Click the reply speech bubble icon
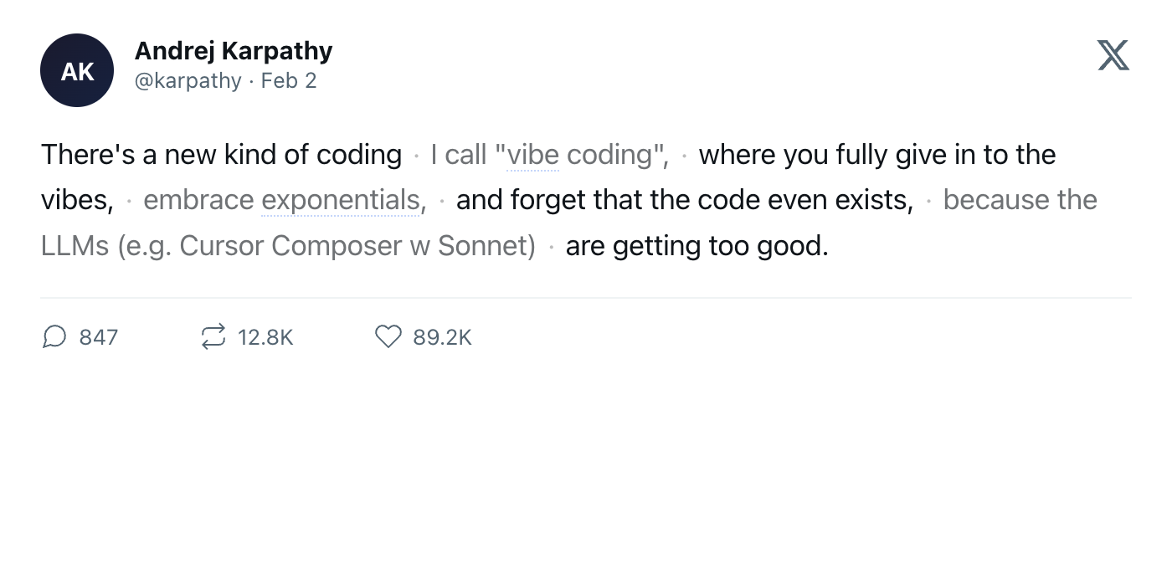1172x569 pixels. (x=54, y=336)
